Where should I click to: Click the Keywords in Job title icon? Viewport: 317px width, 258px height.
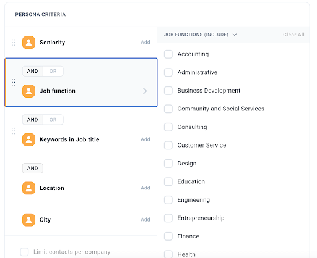(x=28, y=139)
